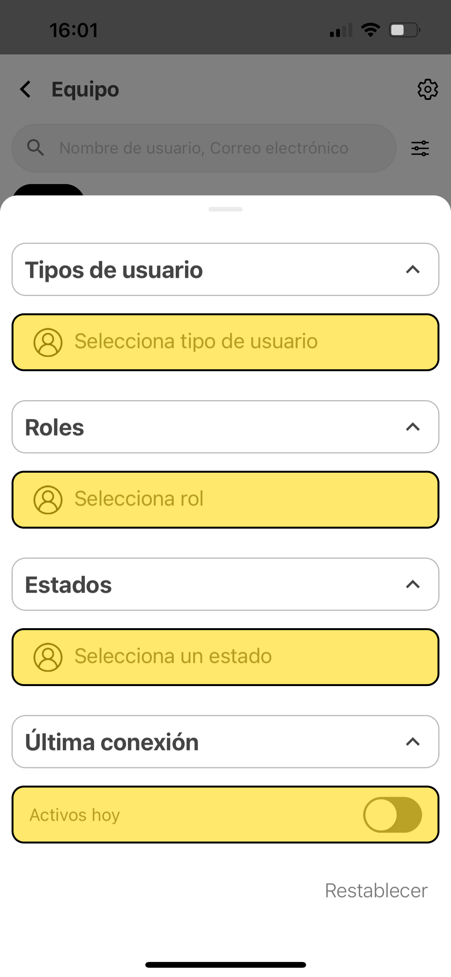The image size is (451, 977).
Task: Tap the back arrow next to Equipo
Action: 25,90
